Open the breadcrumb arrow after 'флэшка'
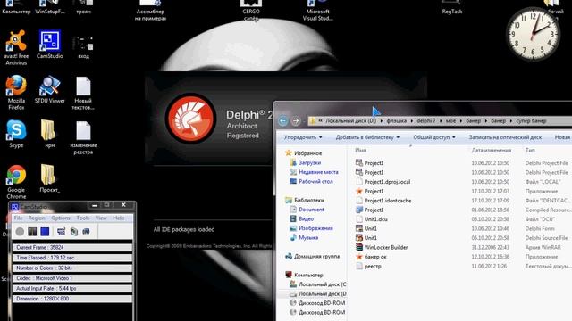The width and height of the screenshot is (572, 321). click(x=411, y=121)
